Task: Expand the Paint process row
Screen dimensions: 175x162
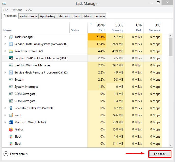Action: point(5,115)
